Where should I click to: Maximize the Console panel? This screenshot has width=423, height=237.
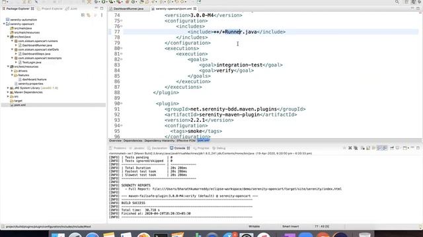pos(418,147)
